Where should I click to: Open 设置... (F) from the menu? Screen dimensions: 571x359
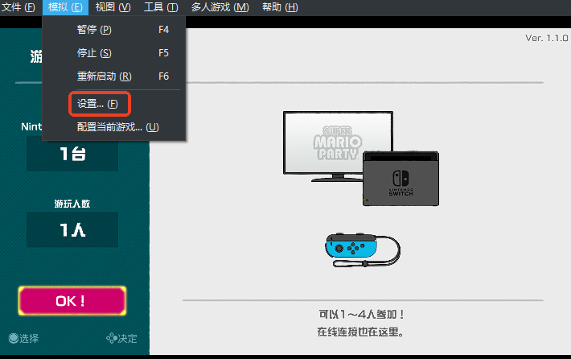(97, 104)
